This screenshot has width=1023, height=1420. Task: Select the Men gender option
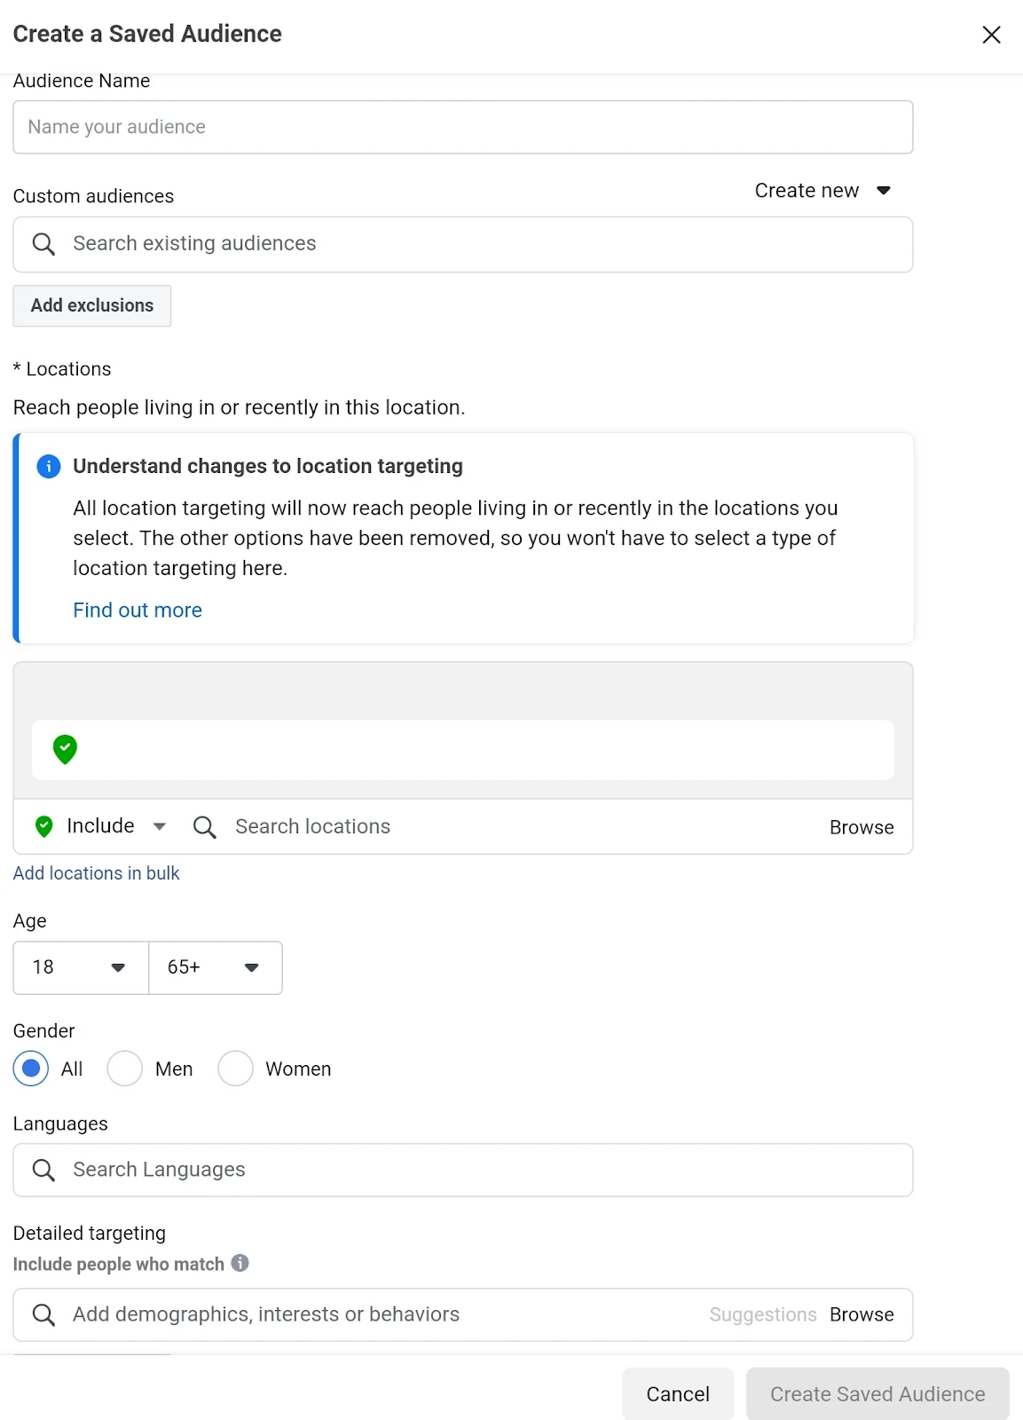pos(124,1069)
